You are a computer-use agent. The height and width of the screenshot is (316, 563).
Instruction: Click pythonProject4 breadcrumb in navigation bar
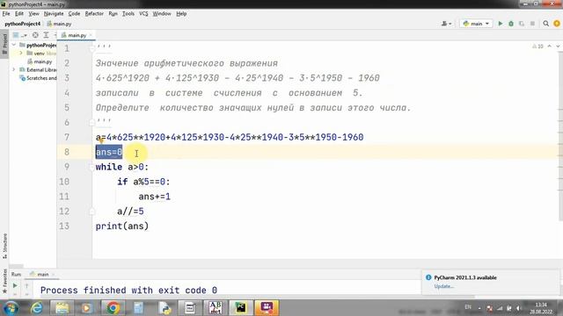tap(22, 24)
